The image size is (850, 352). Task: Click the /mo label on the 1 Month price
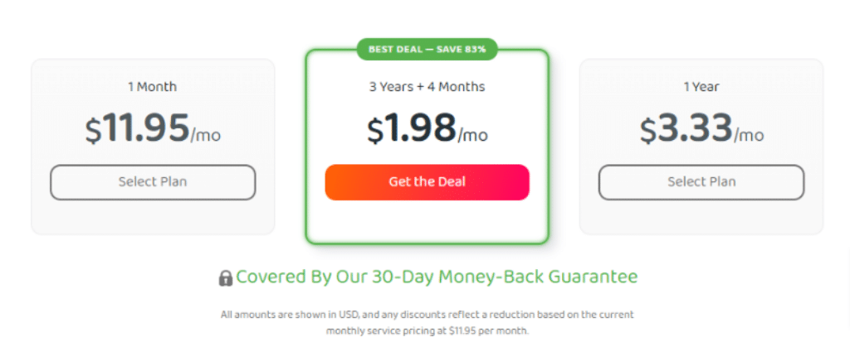[206, 135]
